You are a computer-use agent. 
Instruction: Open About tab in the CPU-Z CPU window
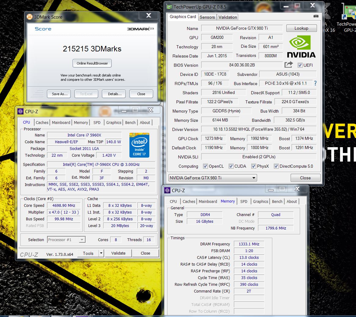click(x=145, y=122)
